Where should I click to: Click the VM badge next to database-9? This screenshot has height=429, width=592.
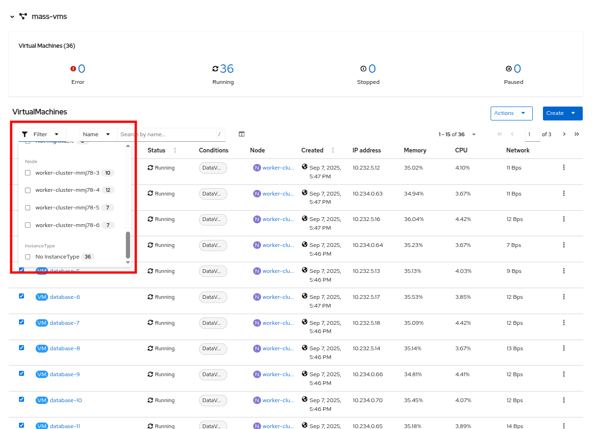tap(42, 374)
